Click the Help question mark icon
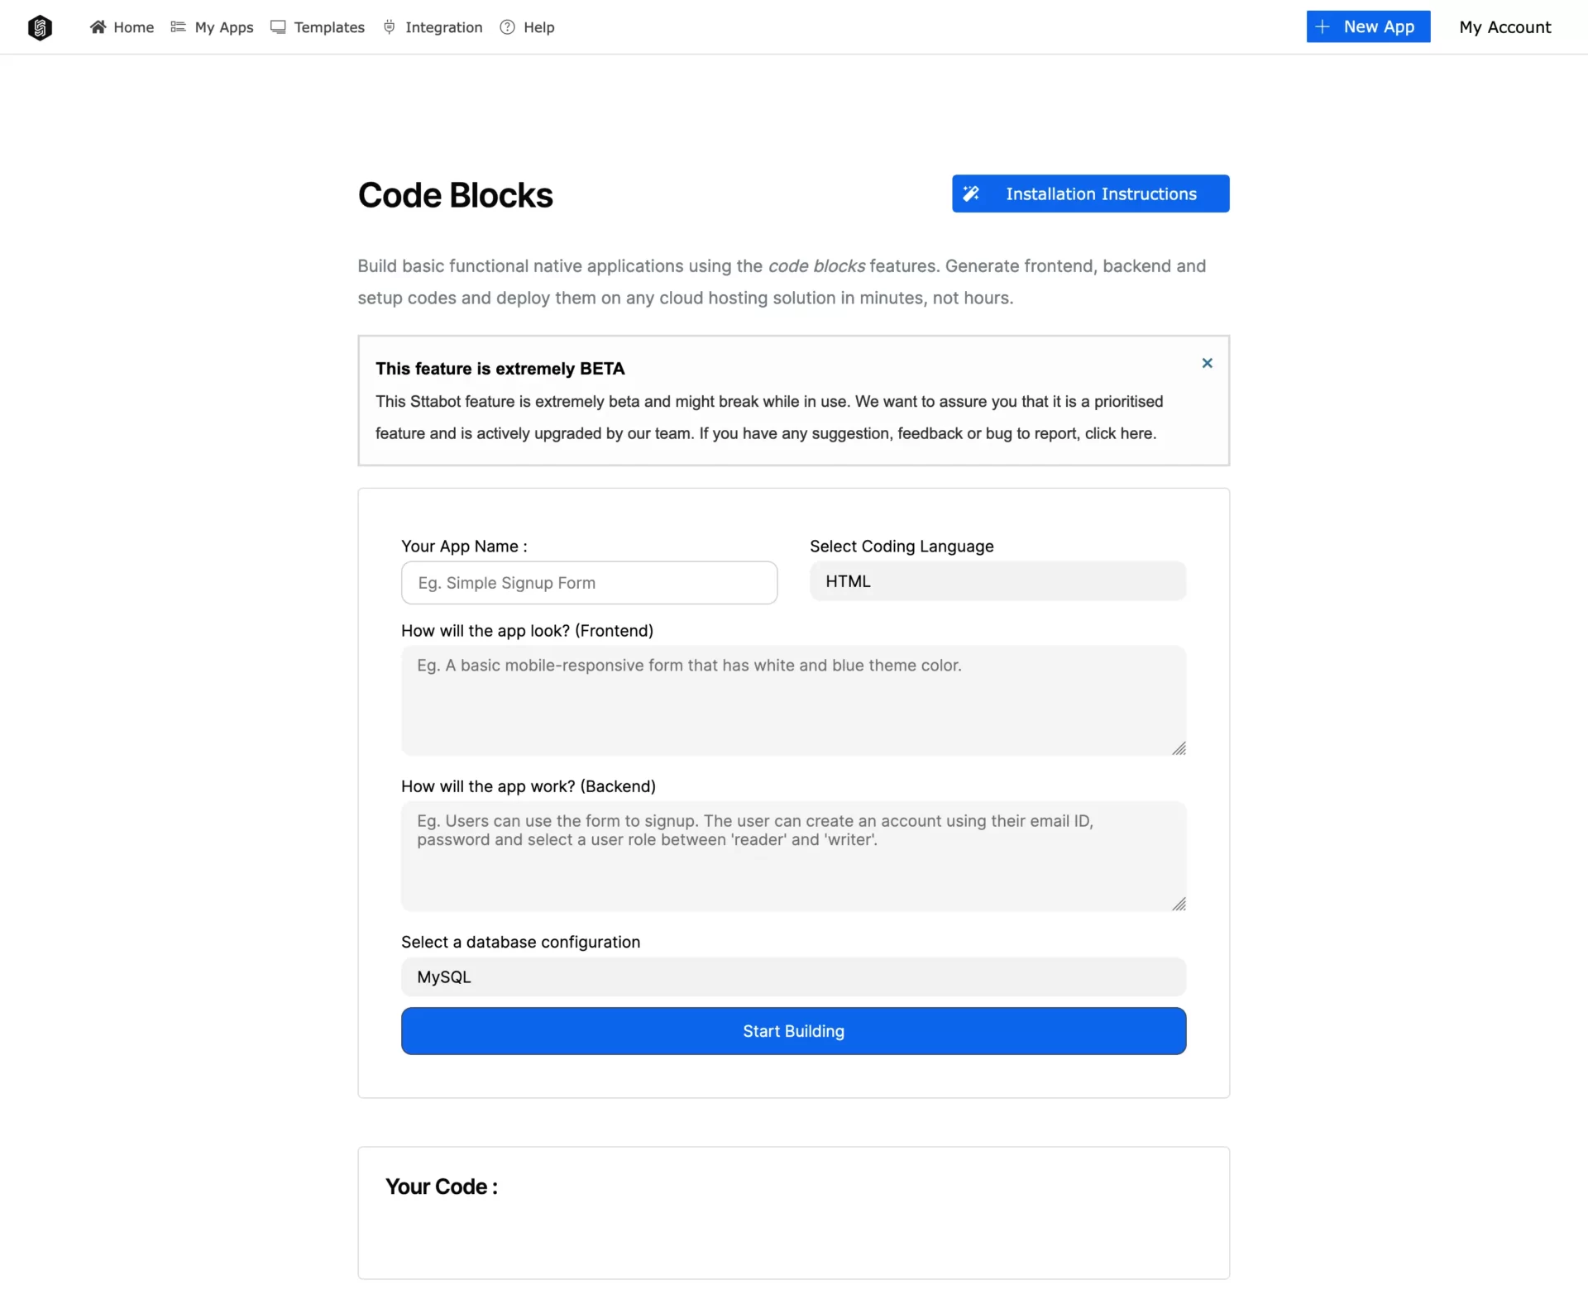The height and width of the screenshot is (1294, 1588). 507,27
